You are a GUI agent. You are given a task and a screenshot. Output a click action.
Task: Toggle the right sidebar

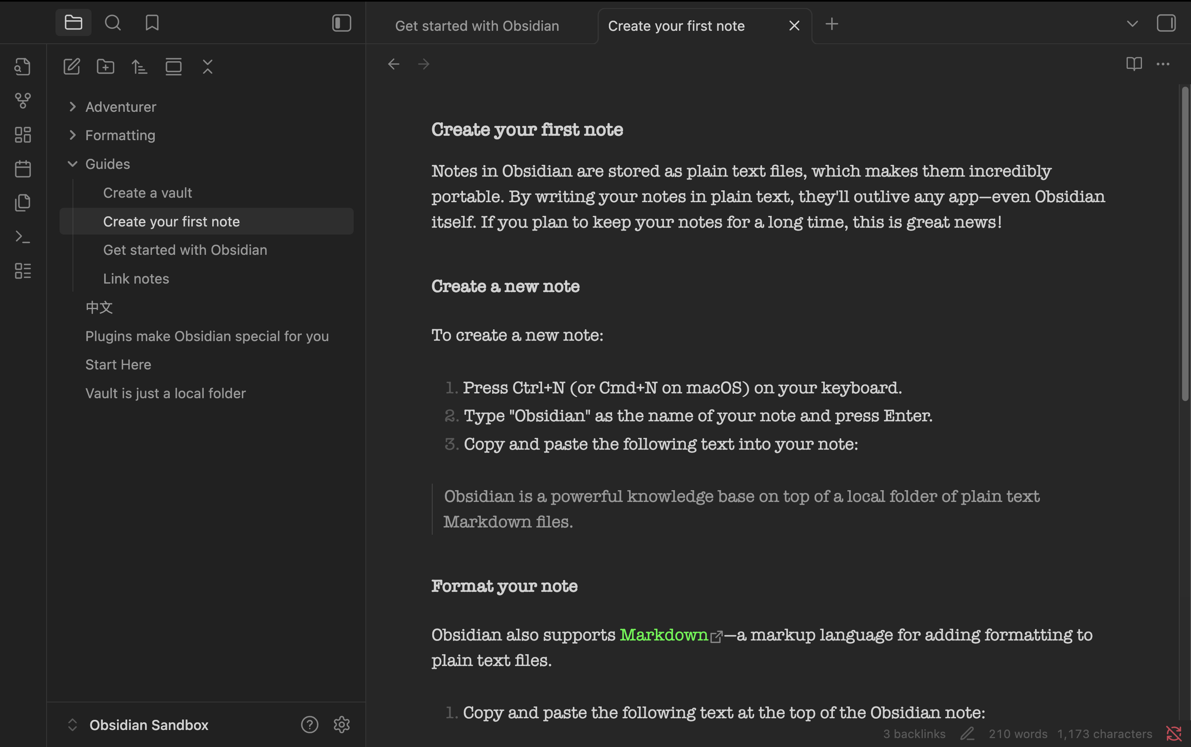click(x=1166, y=23)
